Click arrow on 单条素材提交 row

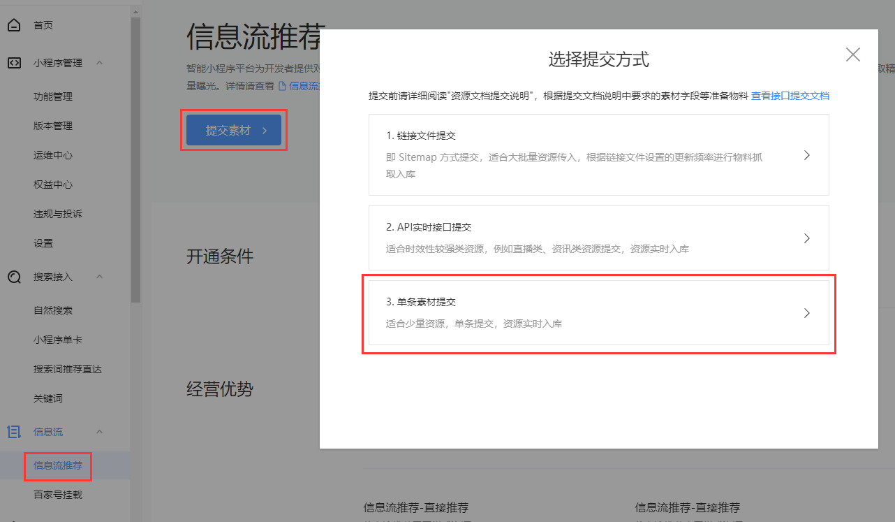(807, 313)
